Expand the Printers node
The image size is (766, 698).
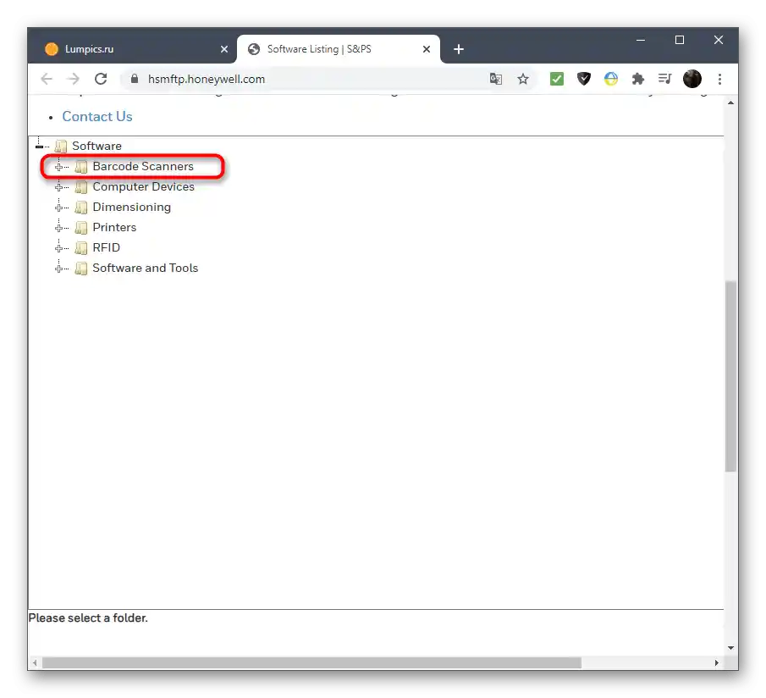pos(58,228)
